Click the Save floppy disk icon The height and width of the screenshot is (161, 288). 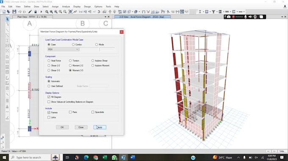[x=14, y=12]
